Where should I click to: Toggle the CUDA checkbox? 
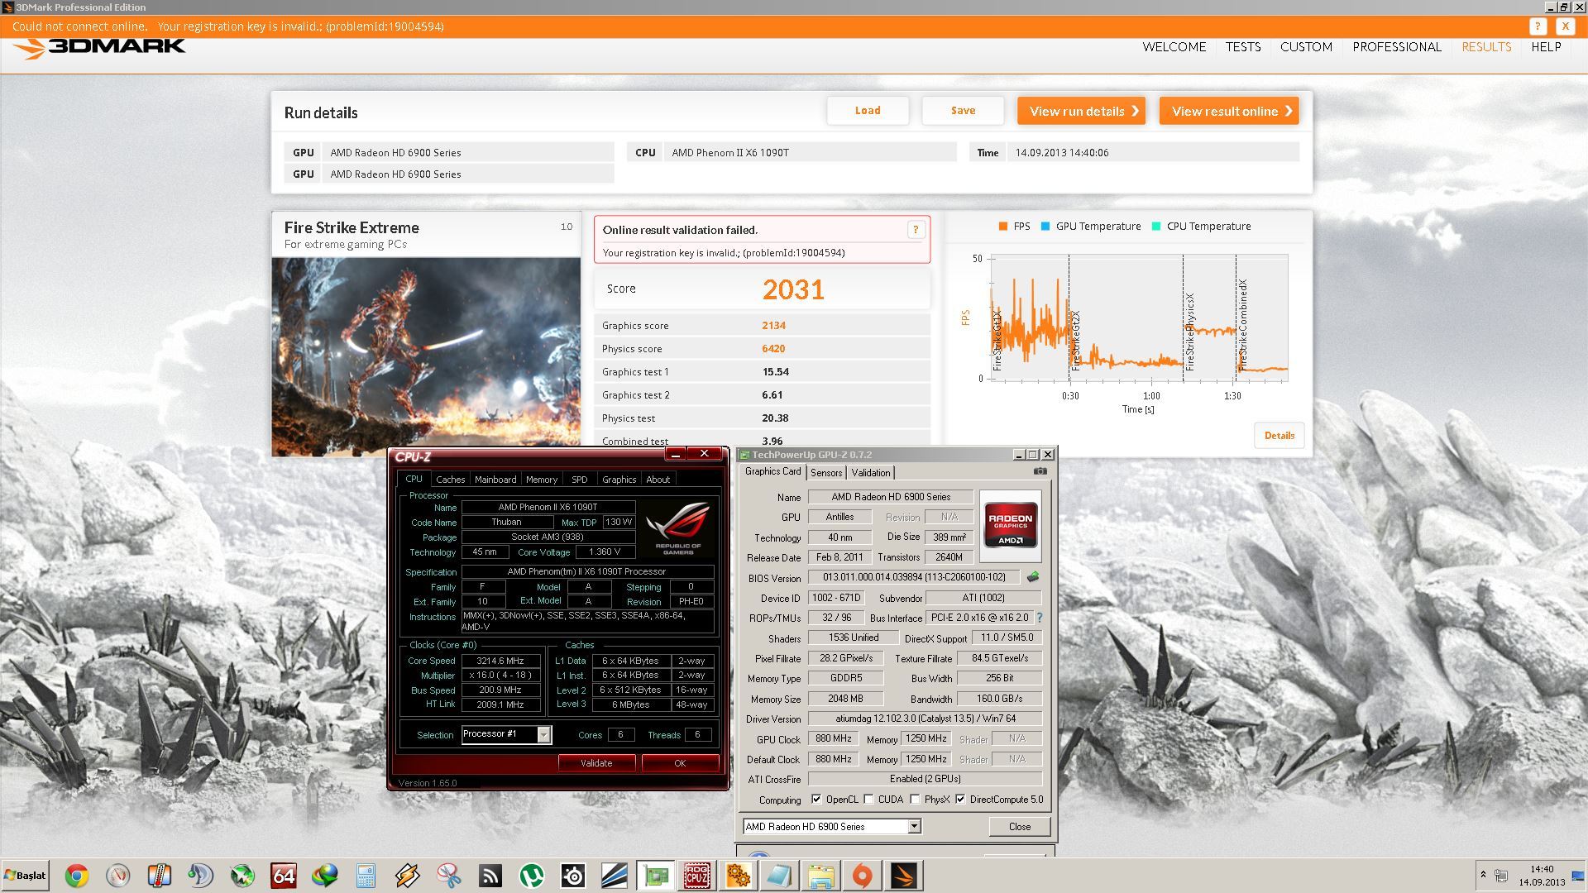(868, 800)
